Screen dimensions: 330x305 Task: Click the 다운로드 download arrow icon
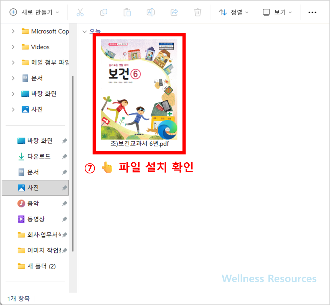pyautogui.click(x=21, y=156)
